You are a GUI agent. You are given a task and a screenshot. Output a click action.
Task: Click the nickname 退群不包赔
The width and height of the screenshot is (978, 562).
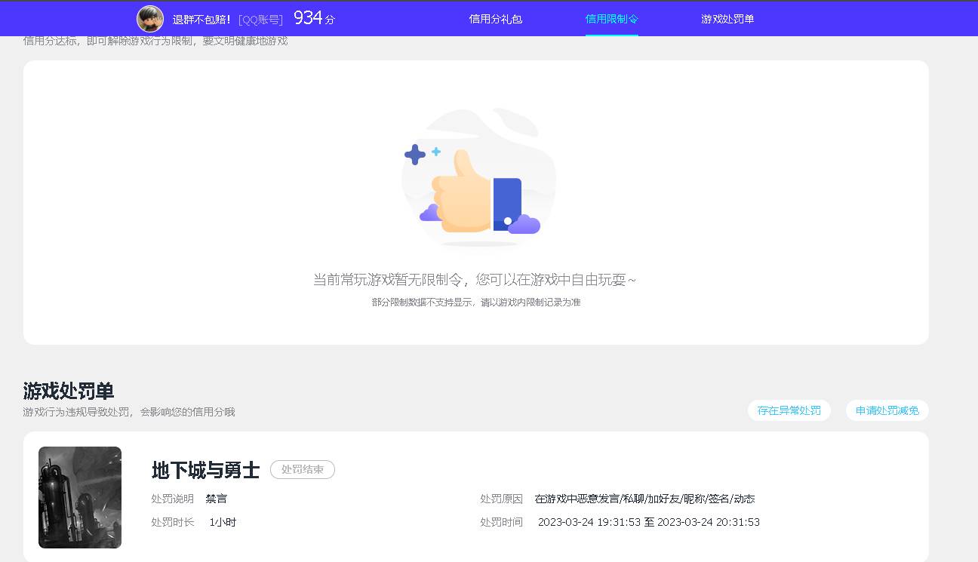pos(200,19)
